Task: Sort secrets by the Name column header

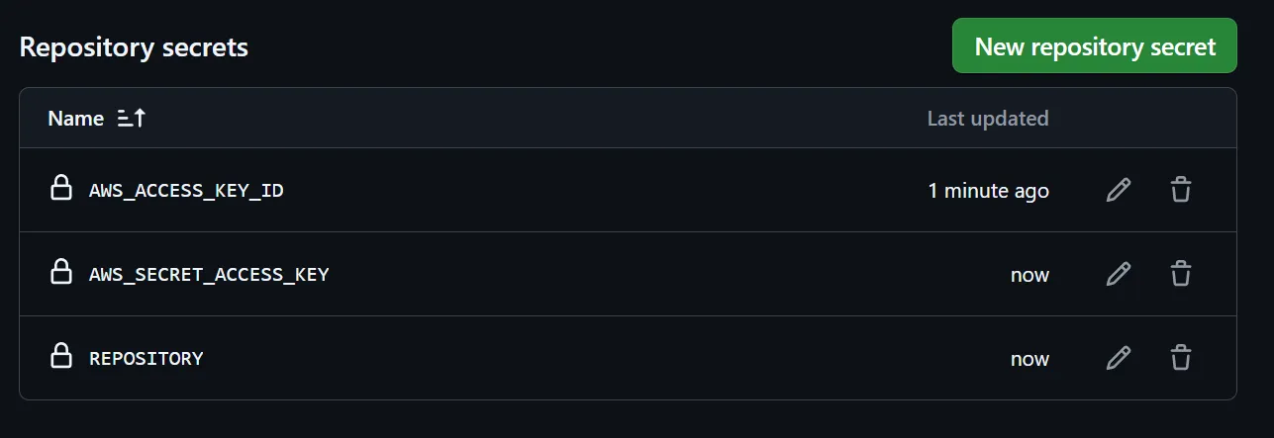Action: click(x=76, y=119)
